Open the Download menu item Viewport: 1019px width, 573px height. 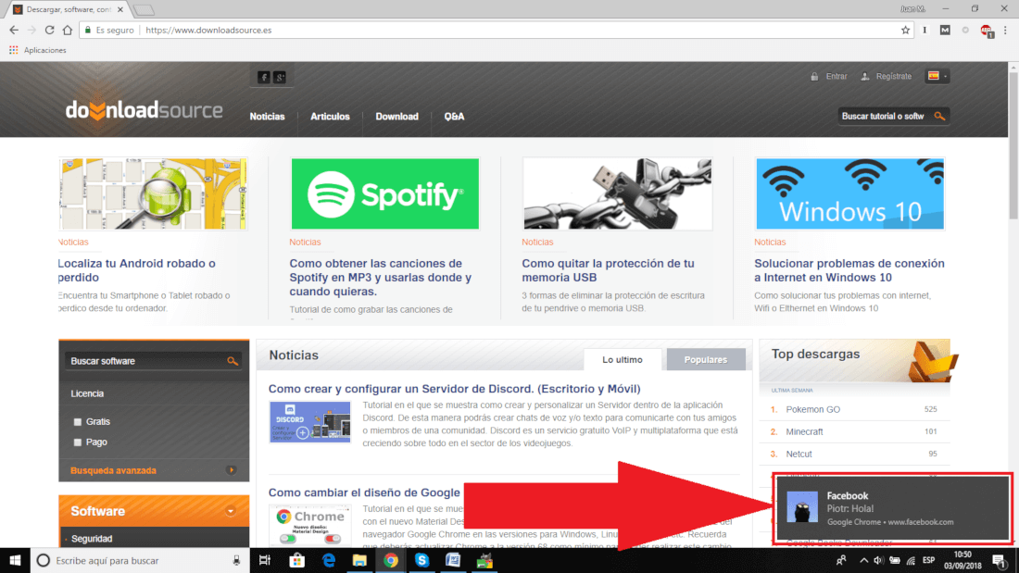tap(396, 117)
